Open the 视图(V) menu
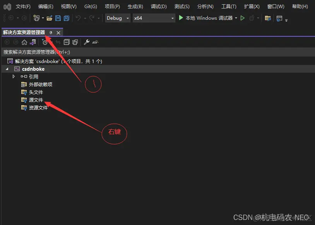The height and width of the screenshot is (225, 315). tap(69, 7)
